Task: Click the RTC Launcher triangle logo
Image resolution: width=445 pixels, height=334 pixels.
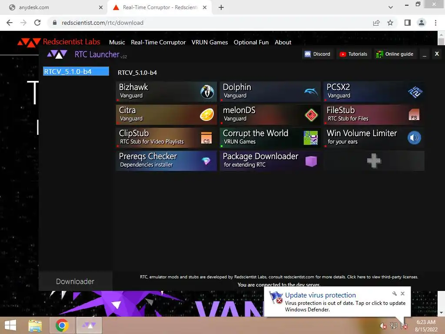Action: 57,54
